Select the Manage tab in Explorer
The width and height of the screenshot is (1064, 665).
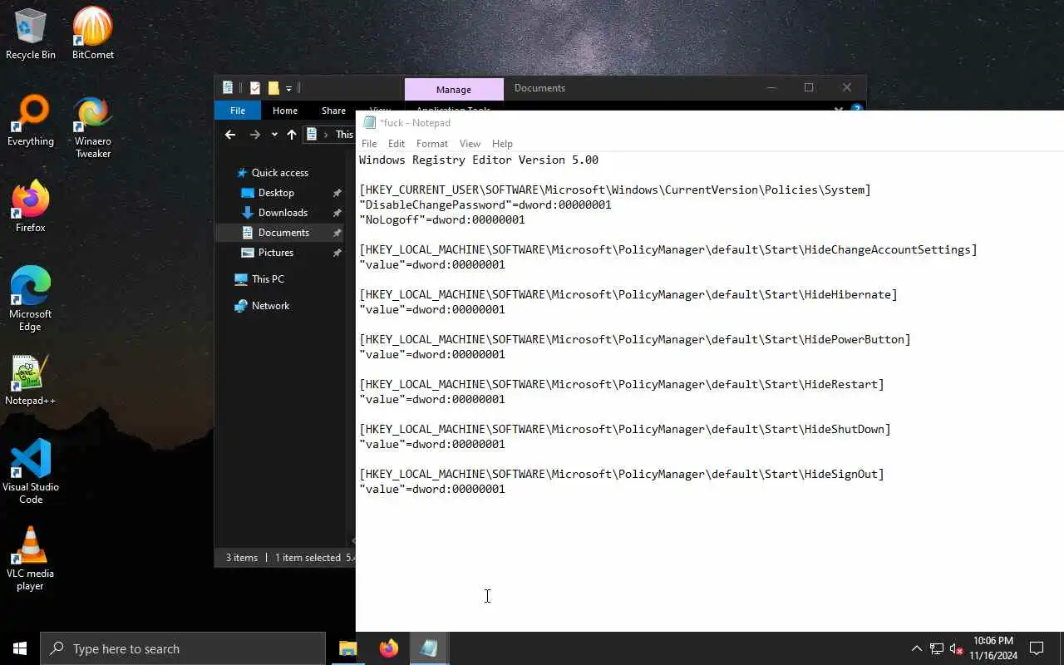[454, 89]
